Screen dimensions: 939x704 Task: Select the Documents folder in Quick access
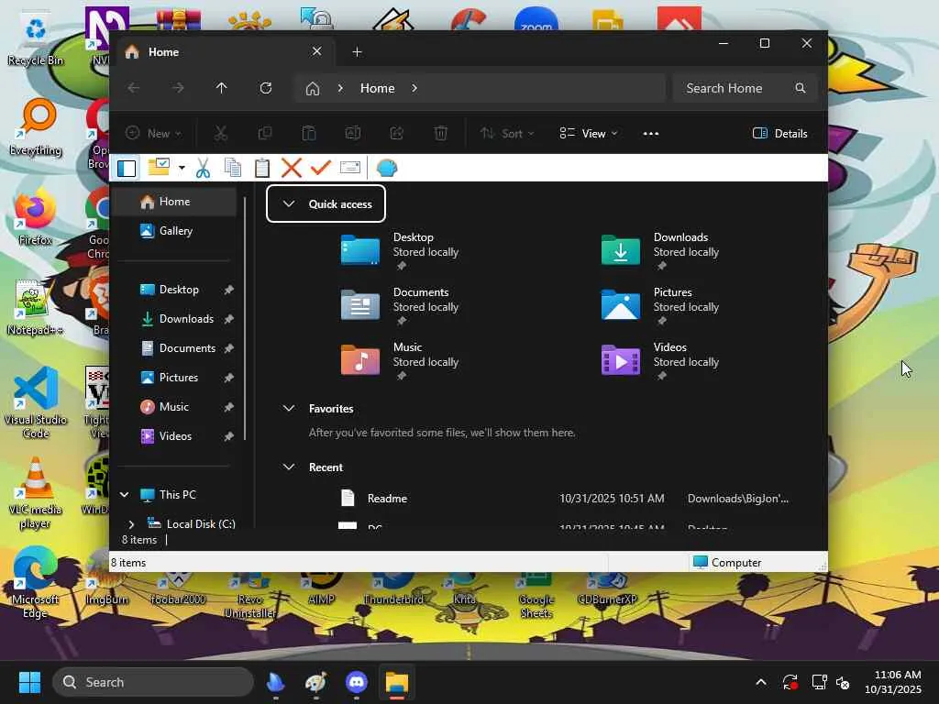[402, 306]
